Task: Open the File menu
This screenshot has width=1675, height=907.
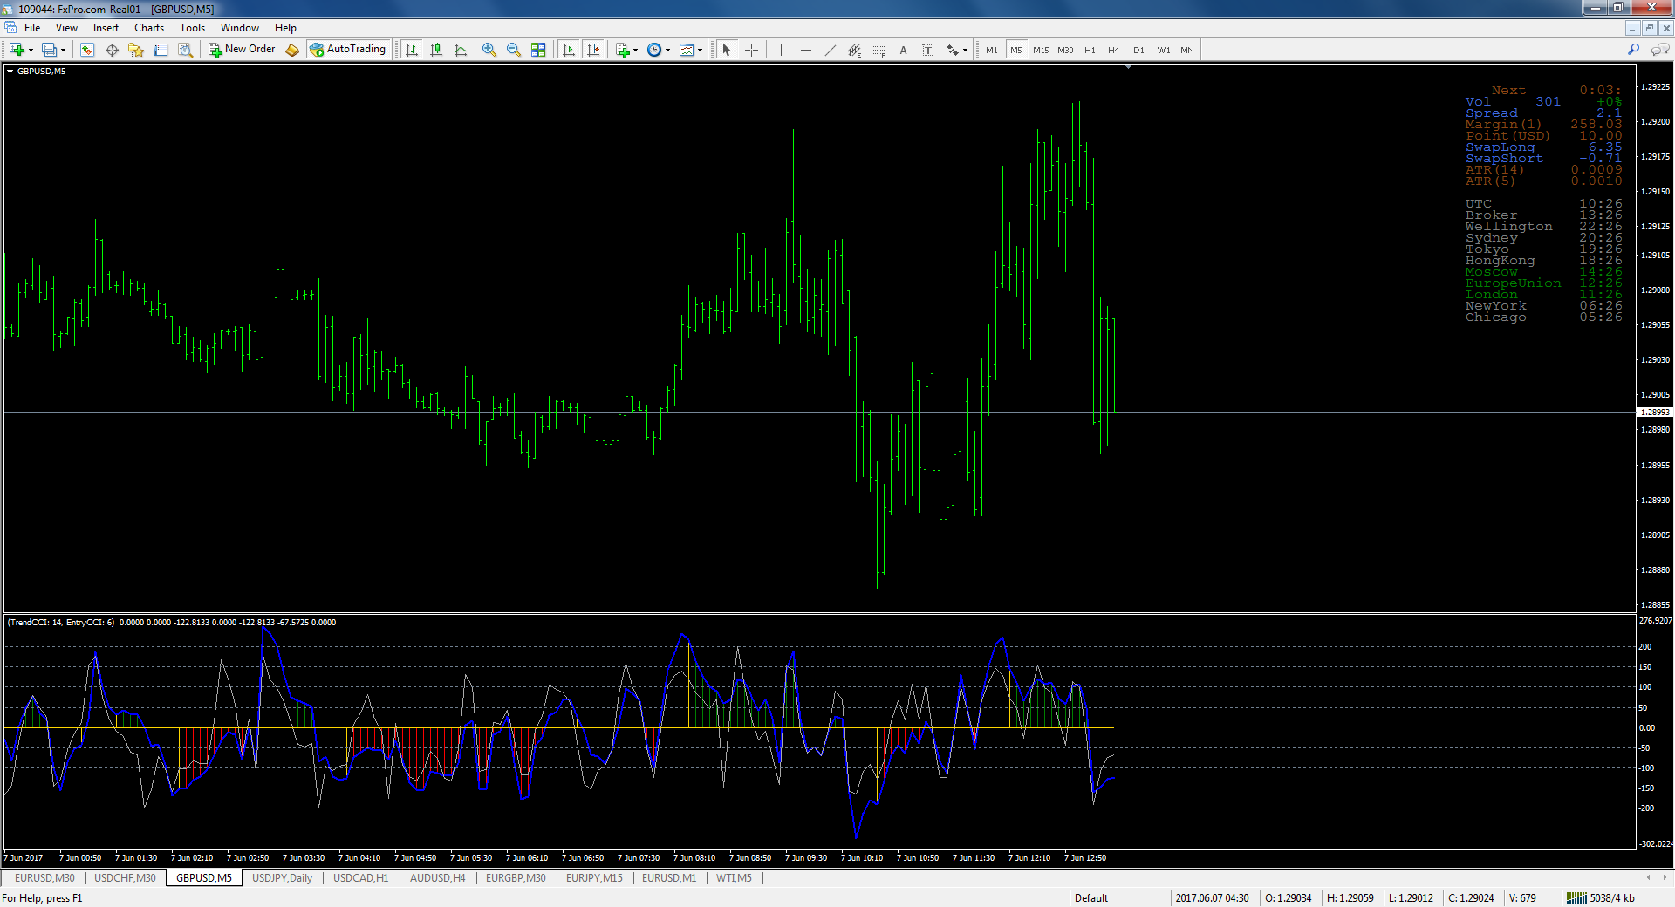Action: coord(32,28)
